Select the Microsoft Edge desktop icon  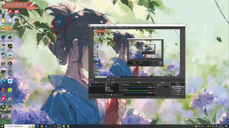point(3,83)
